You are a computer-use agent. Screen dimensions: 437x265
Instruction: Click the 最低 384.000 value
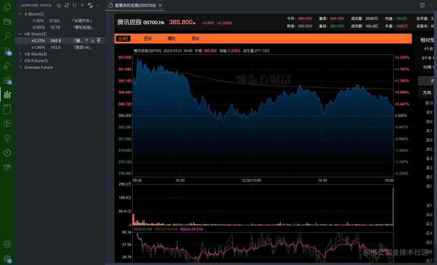pos(337,26)
